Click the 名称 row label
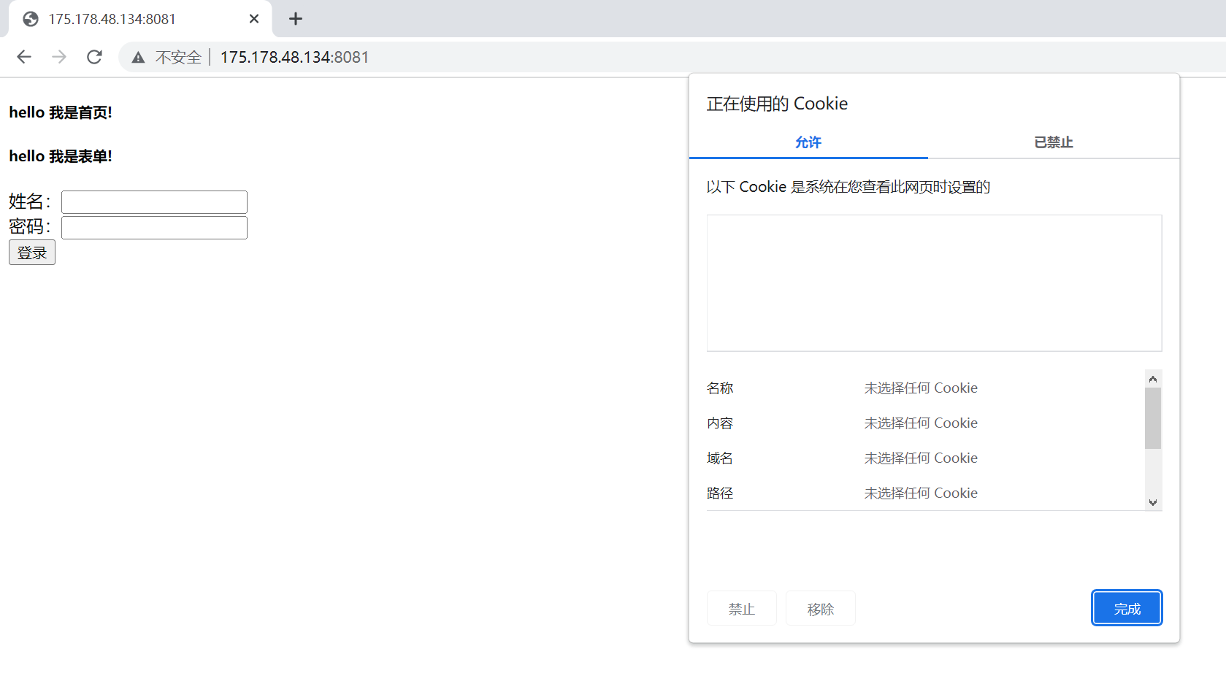Image resolution: width=1226 pixels, height=673 pixels. pos(720,388)
